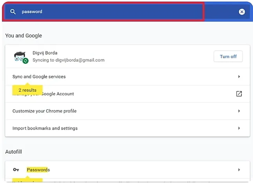253x183 pixels.
Task: Expand Import bookmarks and settings arrow
Action: tap(239, 128)
